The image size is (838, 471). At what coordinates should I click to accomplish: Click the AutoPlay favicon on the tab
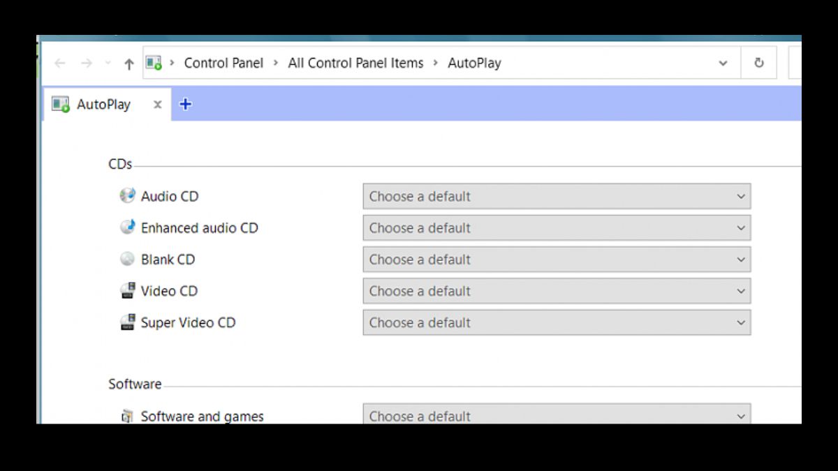click(59, 103)
